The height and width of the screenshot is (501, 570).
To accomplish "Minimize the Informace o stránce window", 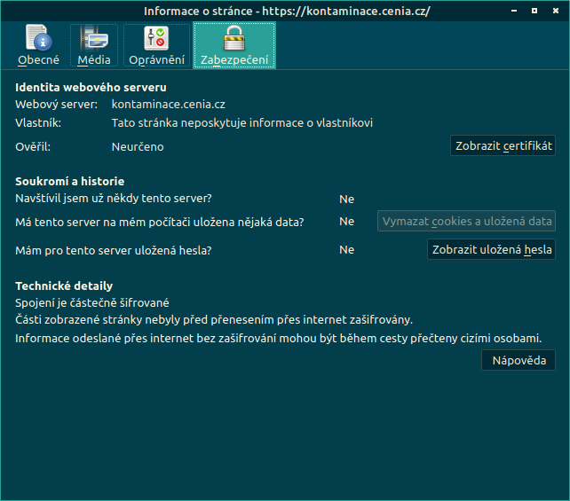I will 512,11.
